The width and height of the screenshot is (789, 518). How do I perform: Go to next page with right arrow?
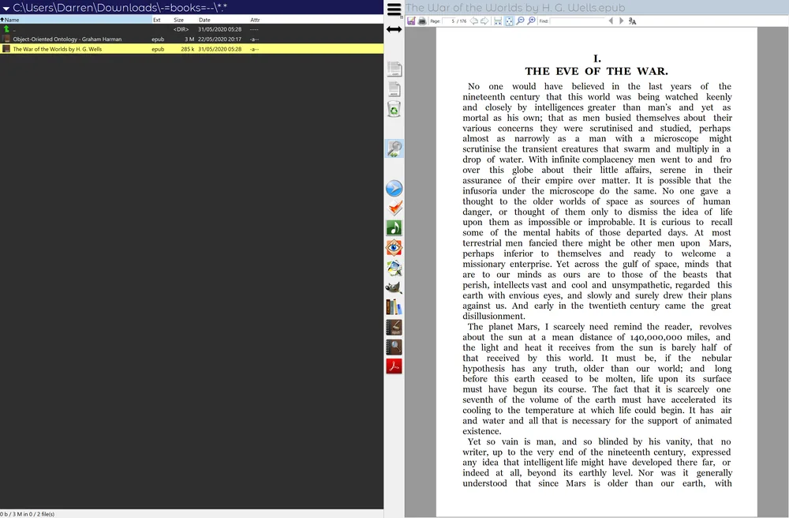(484, 21)
